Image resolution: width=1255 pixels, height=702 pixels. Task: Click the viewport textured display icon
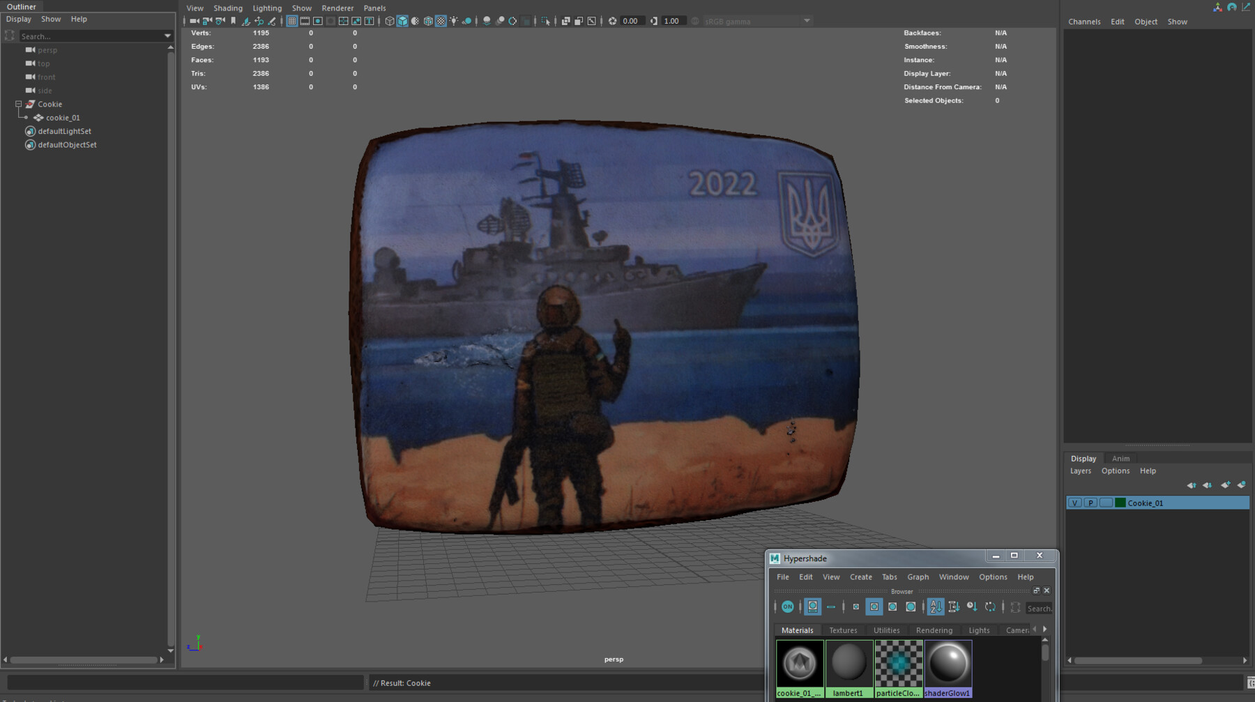[x=441, y=21]
